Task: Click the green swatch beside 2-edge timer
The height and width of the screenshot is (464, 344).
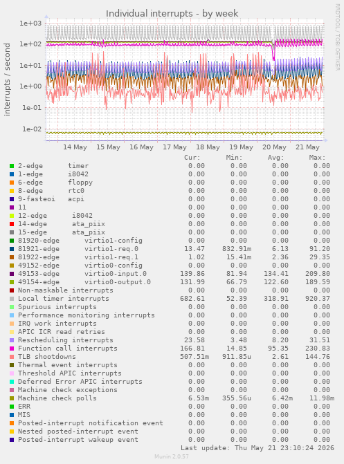Action: tap(12, 166)
